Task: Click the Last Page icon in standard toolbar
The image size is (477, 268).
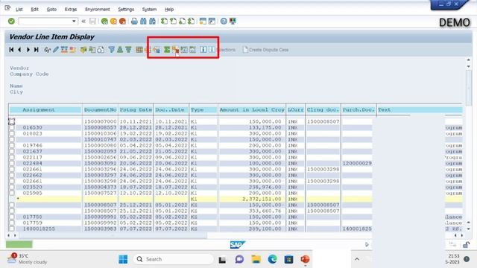Action: 191,21
